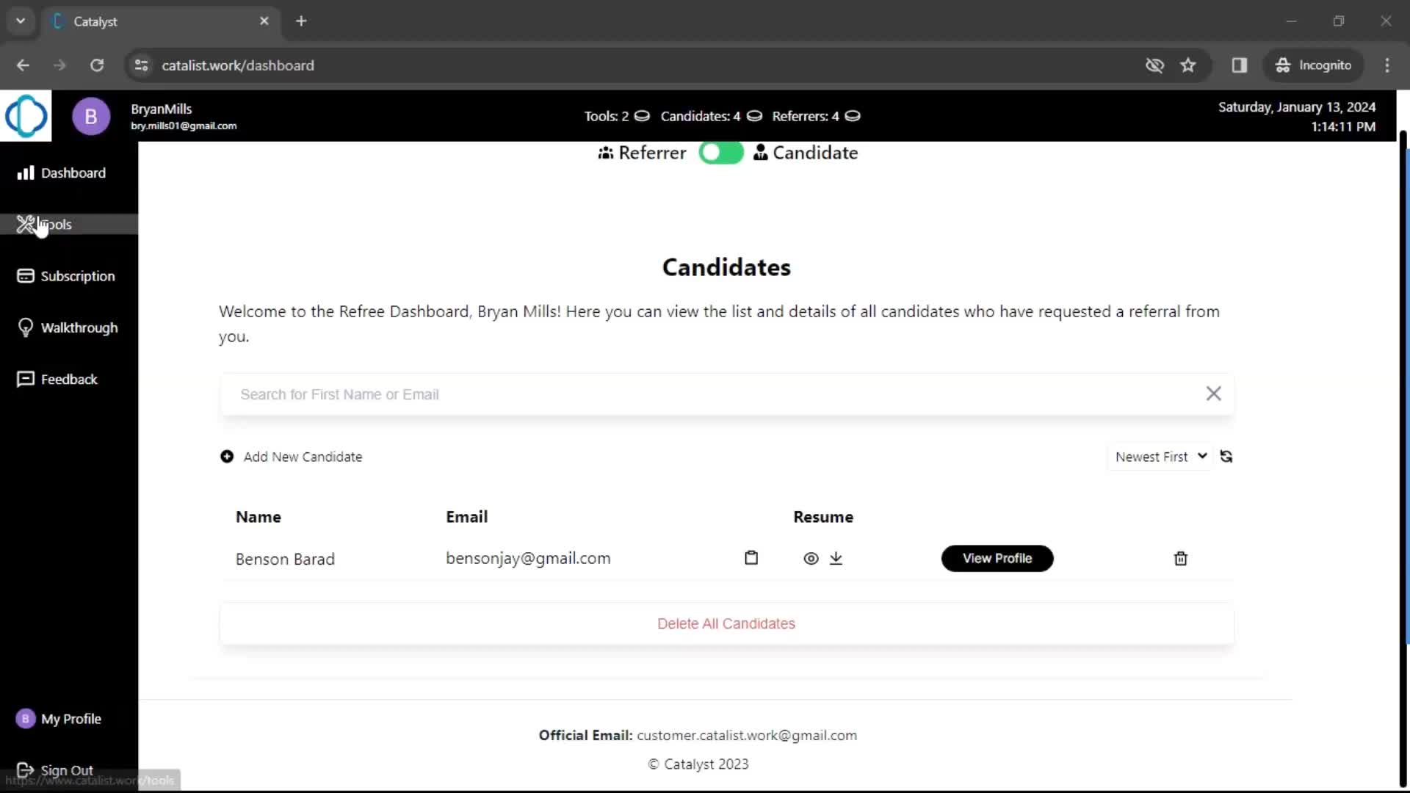Expand the Newest First sort dropdown

coord(1157,456)
